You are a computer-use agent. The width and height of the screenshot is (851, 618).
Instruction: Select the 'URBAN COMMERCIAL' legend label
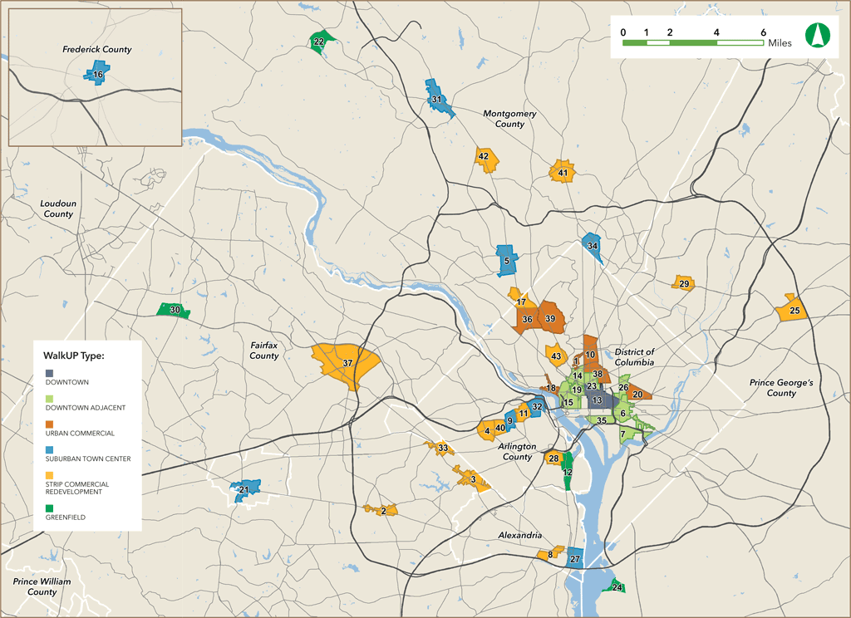click(x=80, y=433)
